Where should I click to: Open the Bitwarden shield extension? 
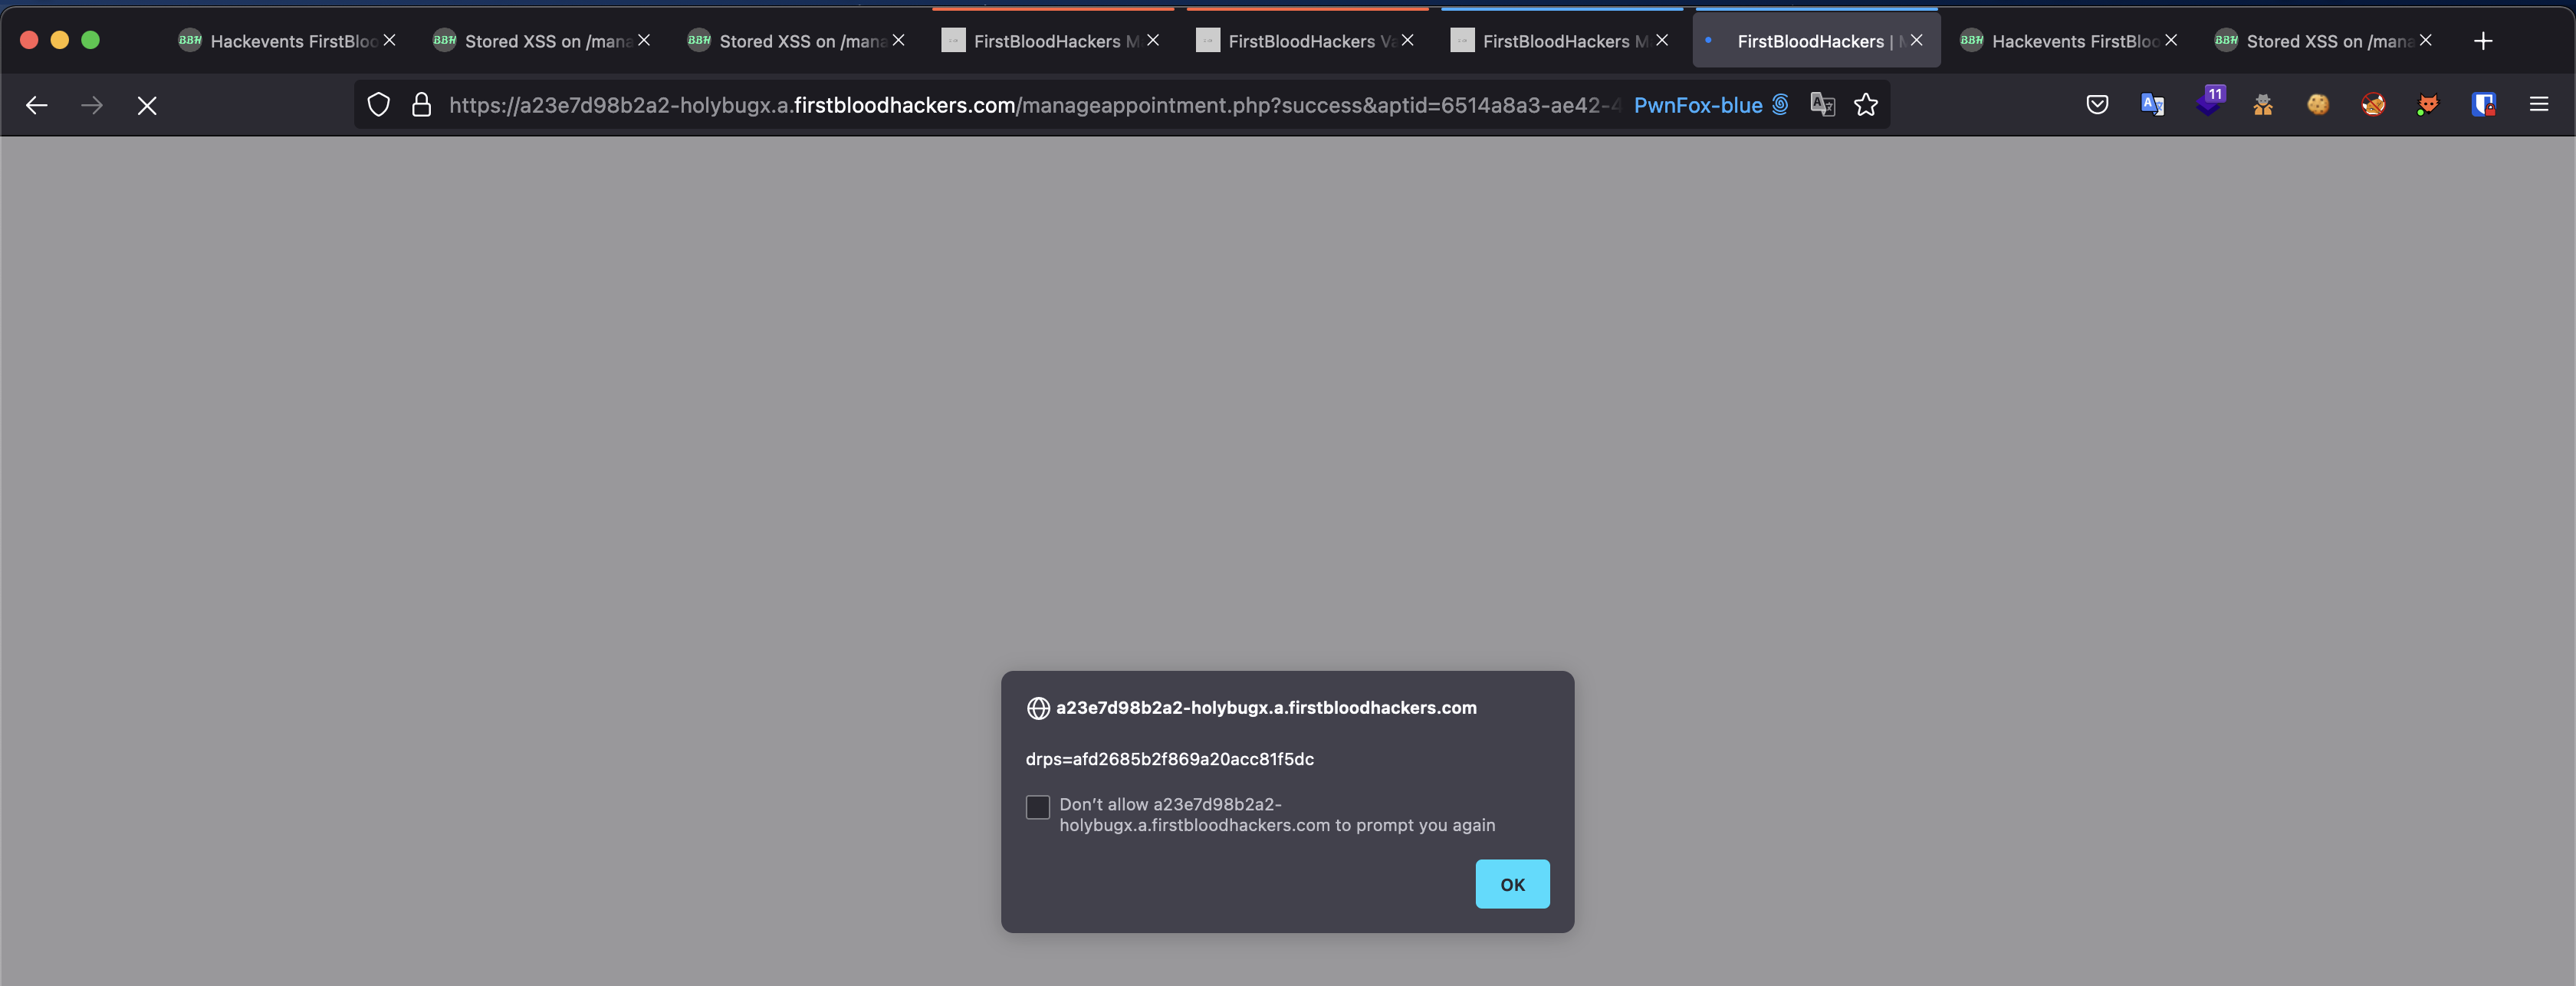(x=2484, y=104)
